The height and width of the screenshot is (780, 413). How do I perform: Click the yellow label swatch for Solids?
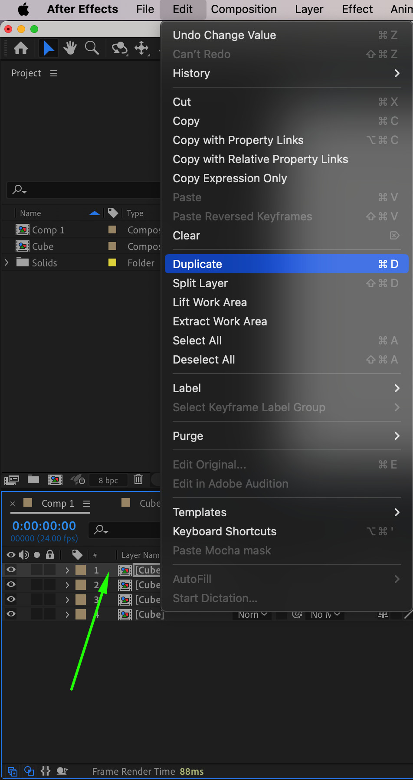click(112, 262)
